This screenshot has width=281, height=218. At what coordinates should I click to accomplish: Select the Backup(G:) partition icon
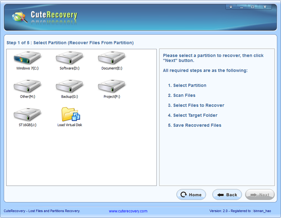click(69, 86)
